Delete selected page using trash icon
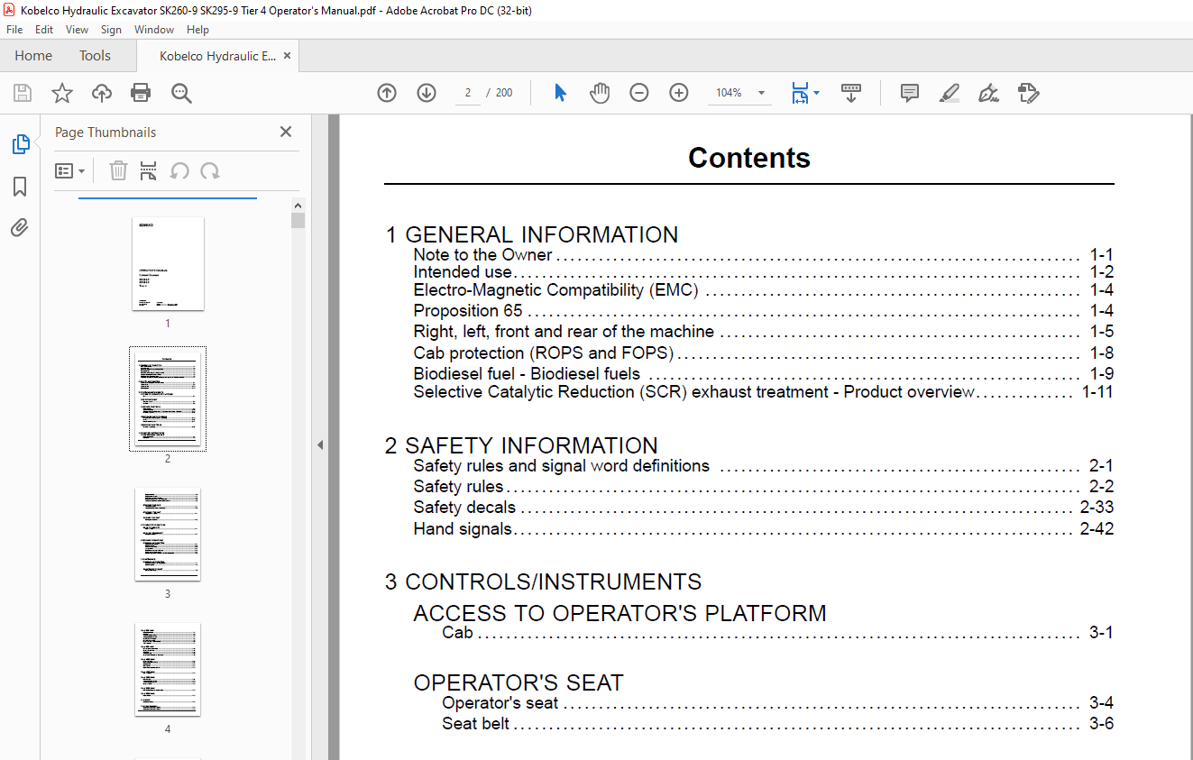This screenshot has width=1193, height=760. pos(118,170)
